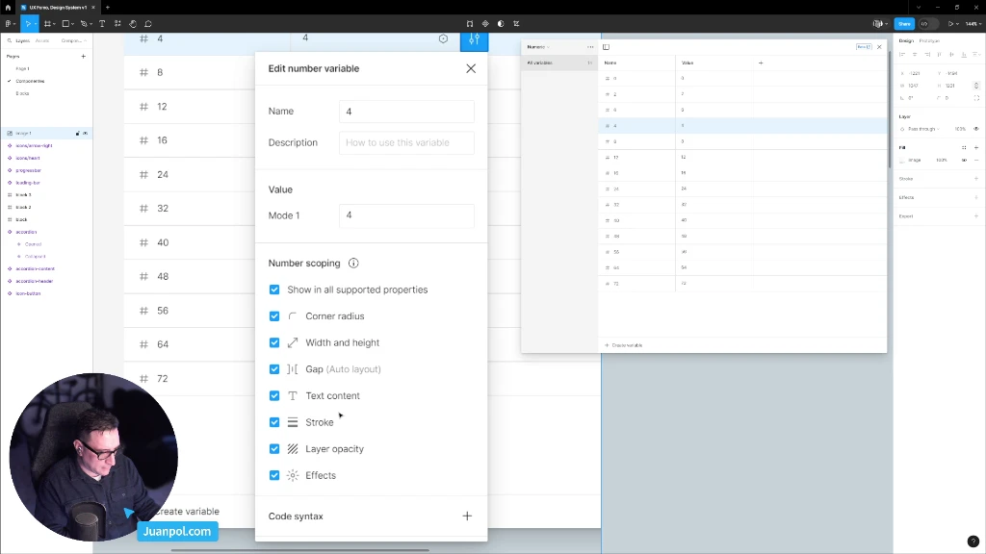The image size is (986, 554).
Task: Disable the Effects scoping checkbox
Action: click(274, 475)
